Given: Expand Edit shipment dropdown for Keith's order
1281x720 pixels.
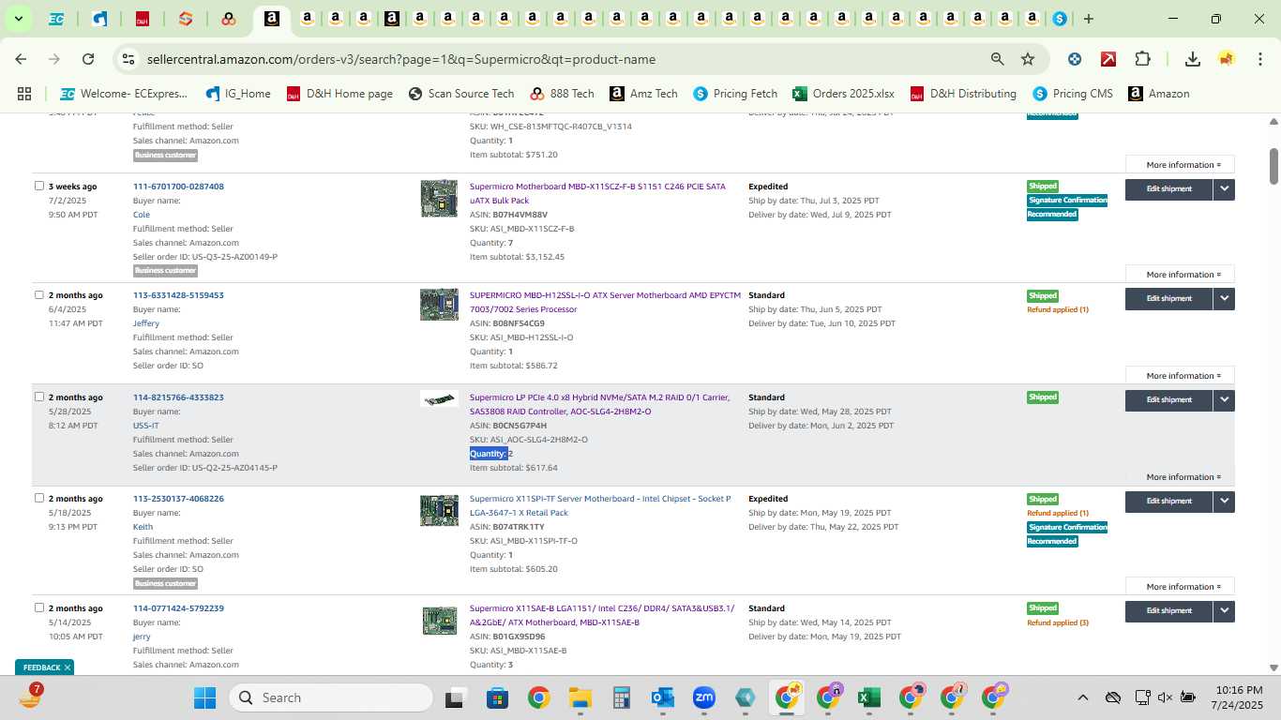Looking at the screenshot, I should pos(1224,502).
